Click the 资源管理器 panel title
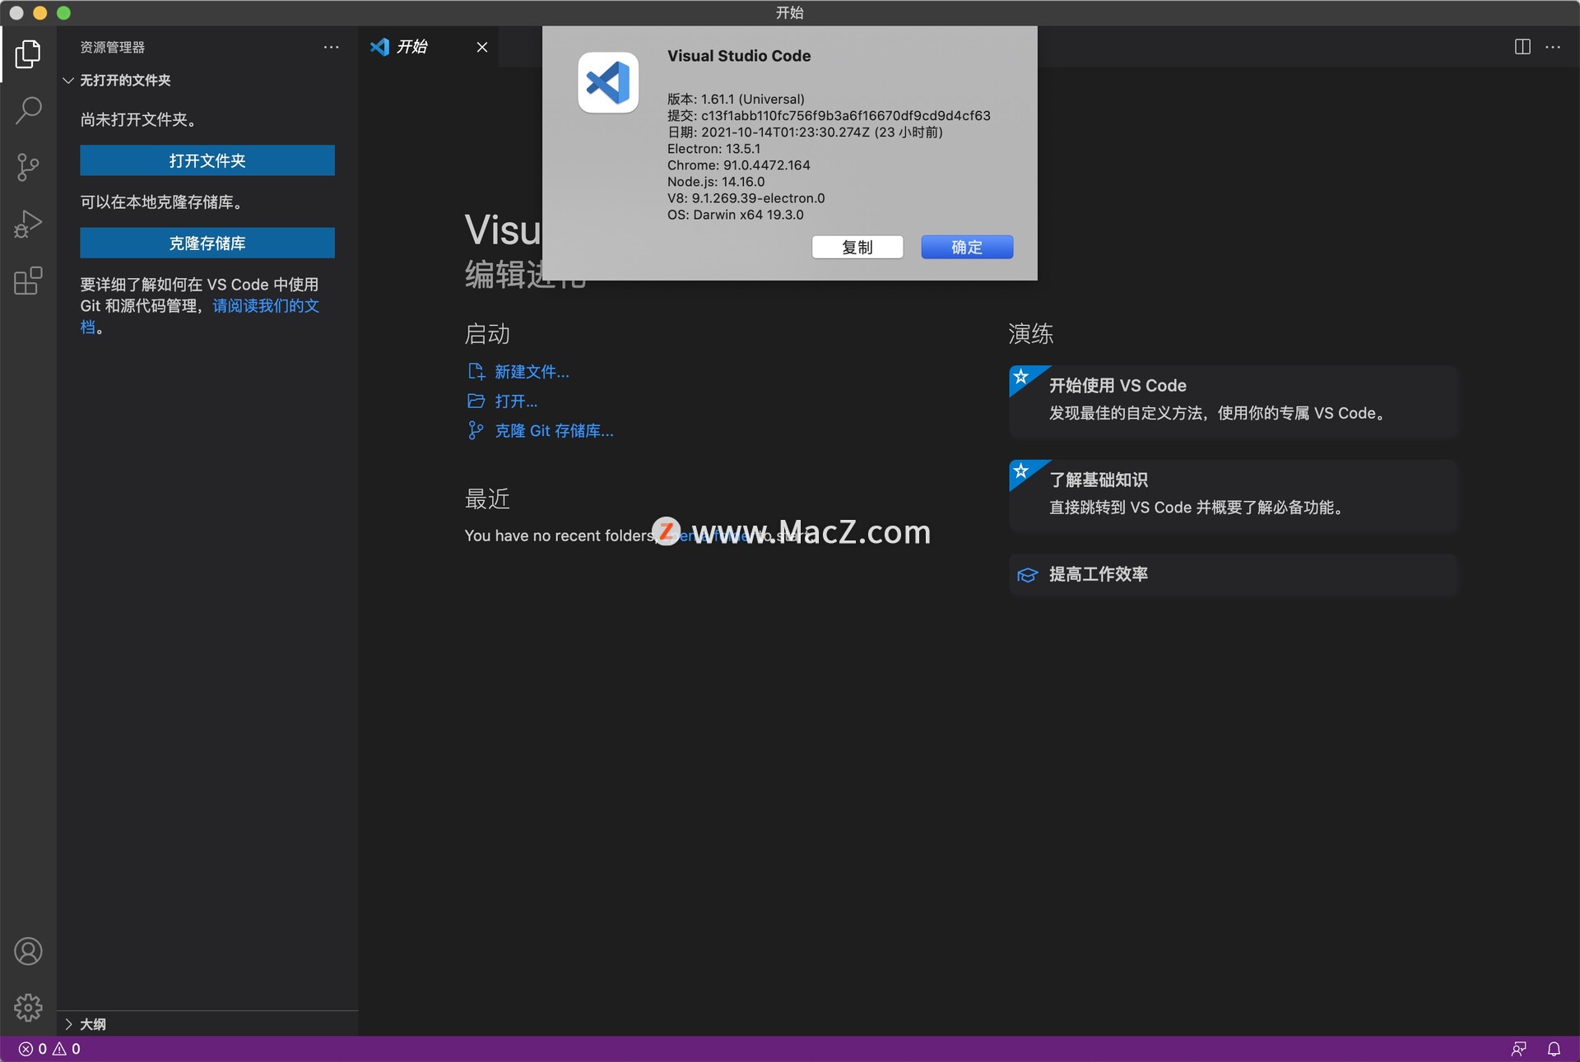The image size is (1580, 1062). point(113,47)
